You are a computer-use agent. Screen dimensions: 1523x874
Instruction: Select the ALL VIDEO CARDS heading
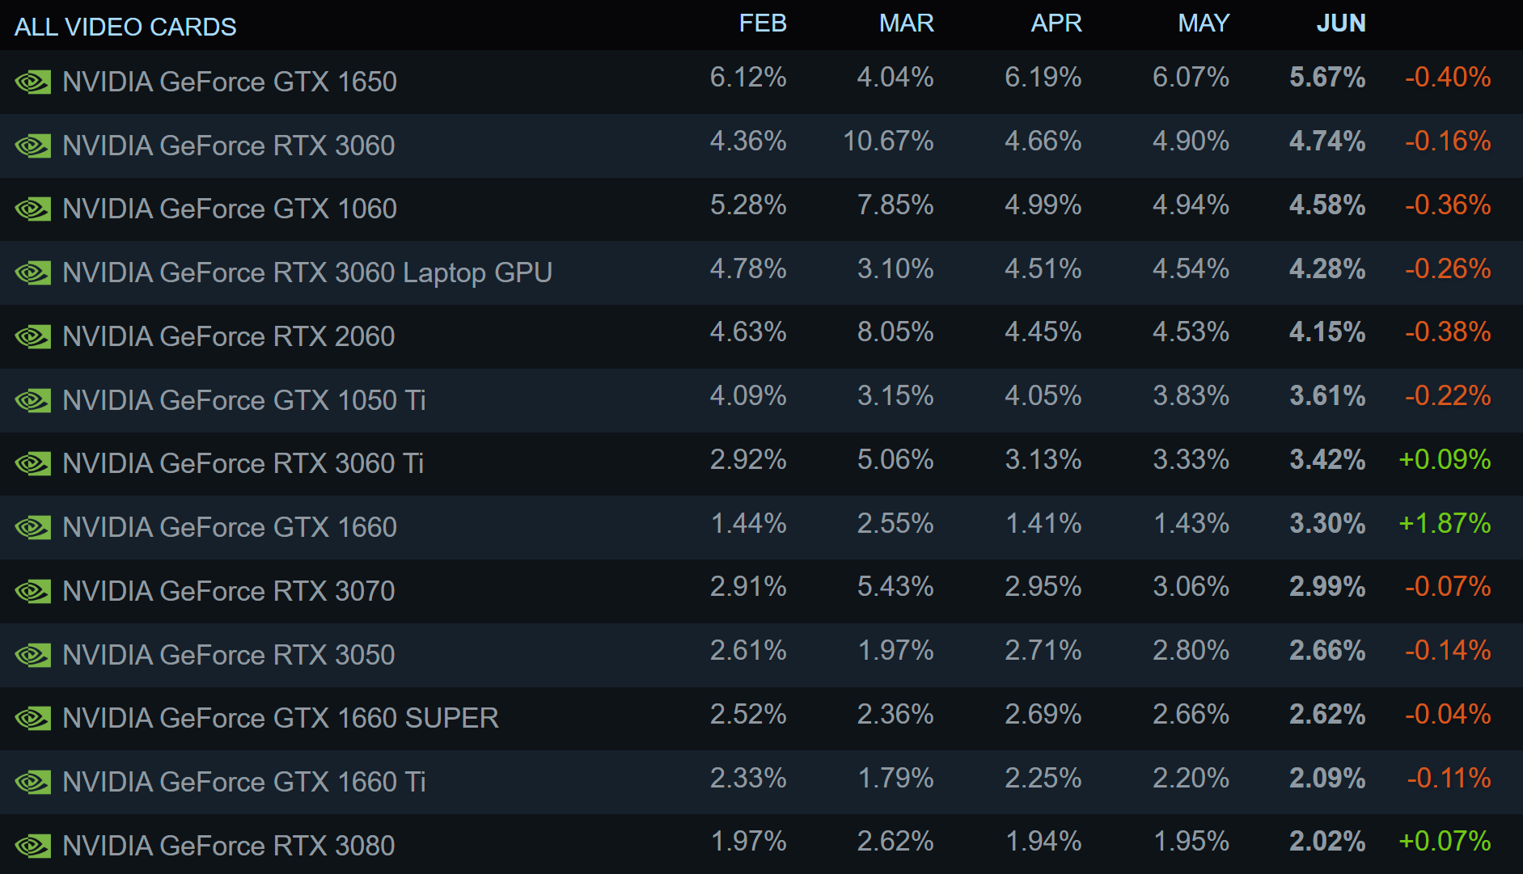tap(125, 27)
